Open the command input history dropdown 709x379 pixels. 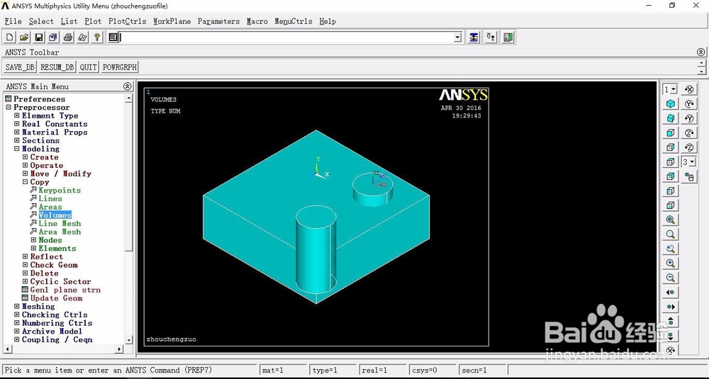click(458, 38)
